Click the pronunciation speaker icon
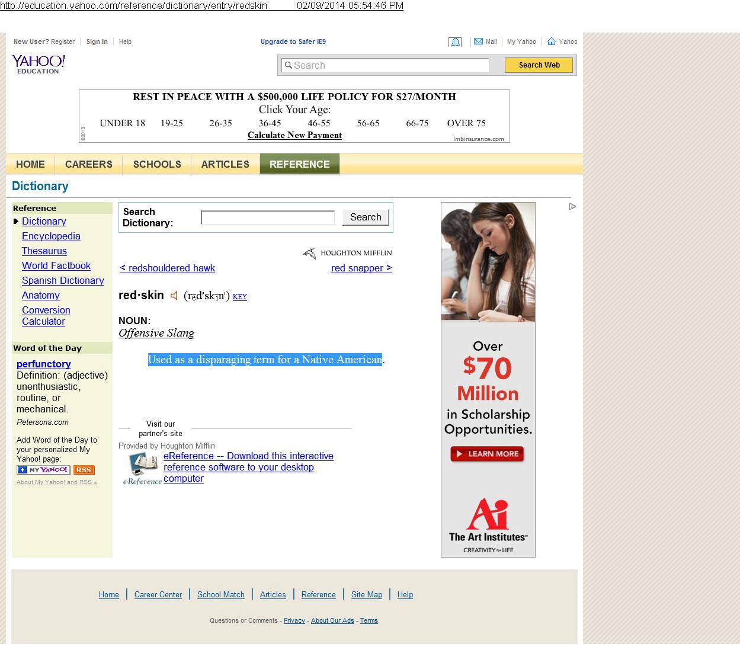 pyautogui.click(x=174, y=296)
